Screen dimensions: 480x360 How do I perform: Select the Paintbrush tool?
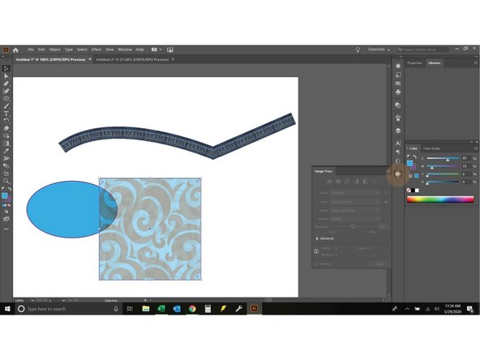[6, 106]
